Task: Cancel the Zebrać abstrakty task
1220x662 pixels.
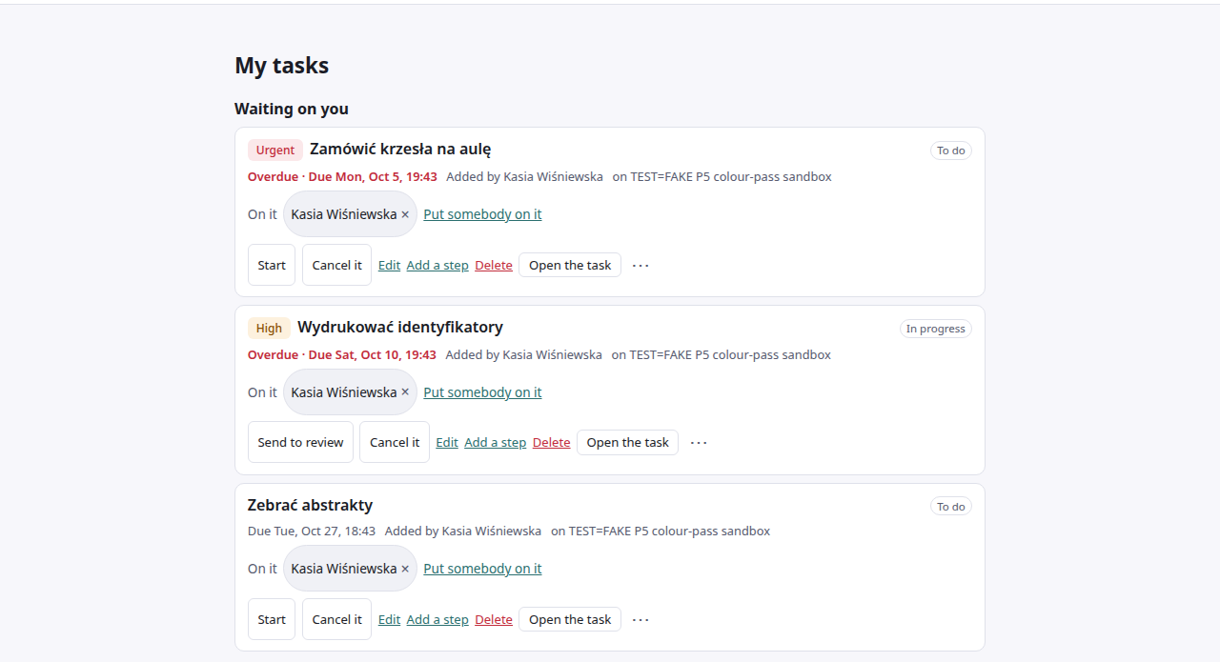Action: pyautogui.click(x=336, y=619)
